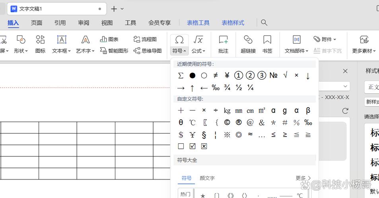Select the Flowchart (流程图) tool

[x=145, y=39]
